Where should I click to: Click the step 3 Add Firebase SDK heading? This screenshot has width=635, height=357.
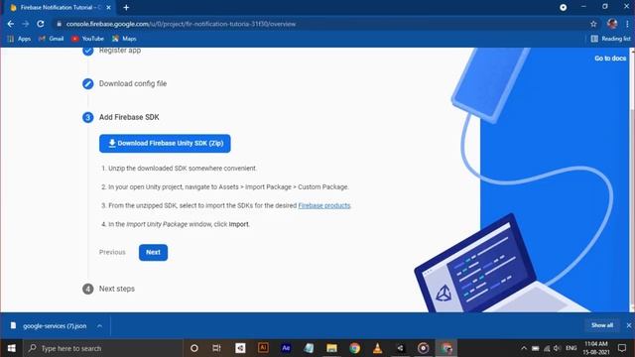point(129,117)
